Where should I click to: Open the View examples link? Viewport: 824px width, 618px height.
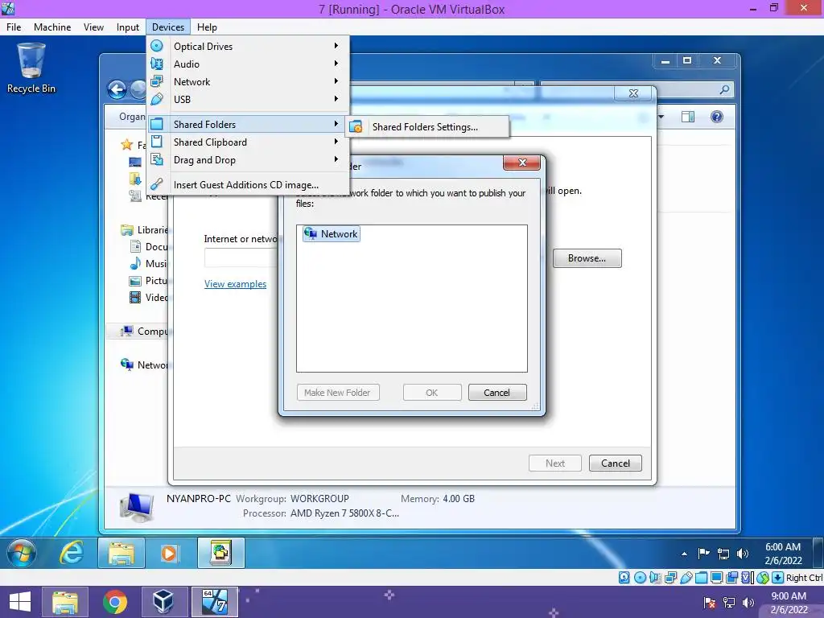pyautogui.click(x=235, y=284)
